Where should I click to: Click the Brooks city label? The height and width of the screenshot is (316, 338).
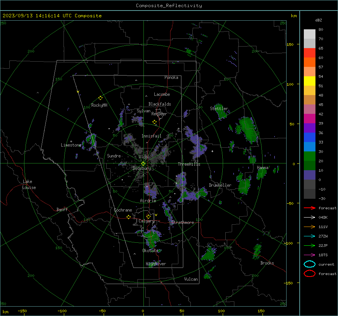tap(267, 263)
